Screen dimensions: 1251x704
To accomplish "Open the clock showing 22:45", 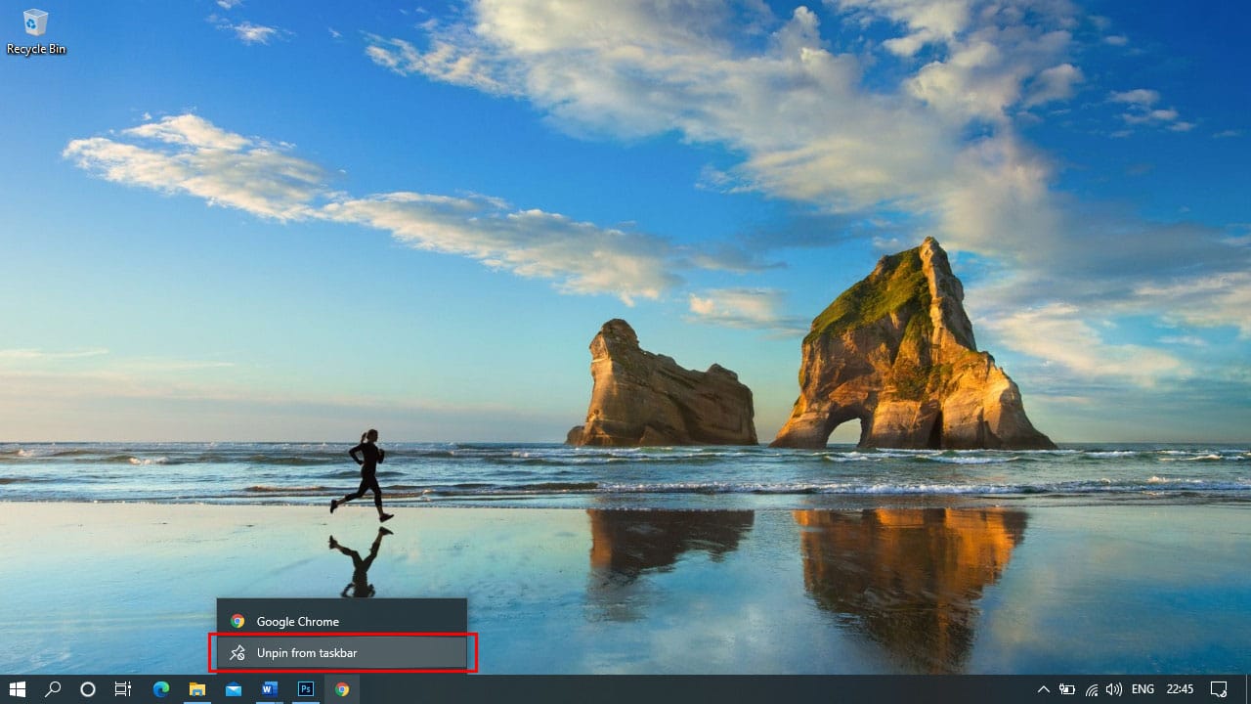I will tap(1180, 689).
